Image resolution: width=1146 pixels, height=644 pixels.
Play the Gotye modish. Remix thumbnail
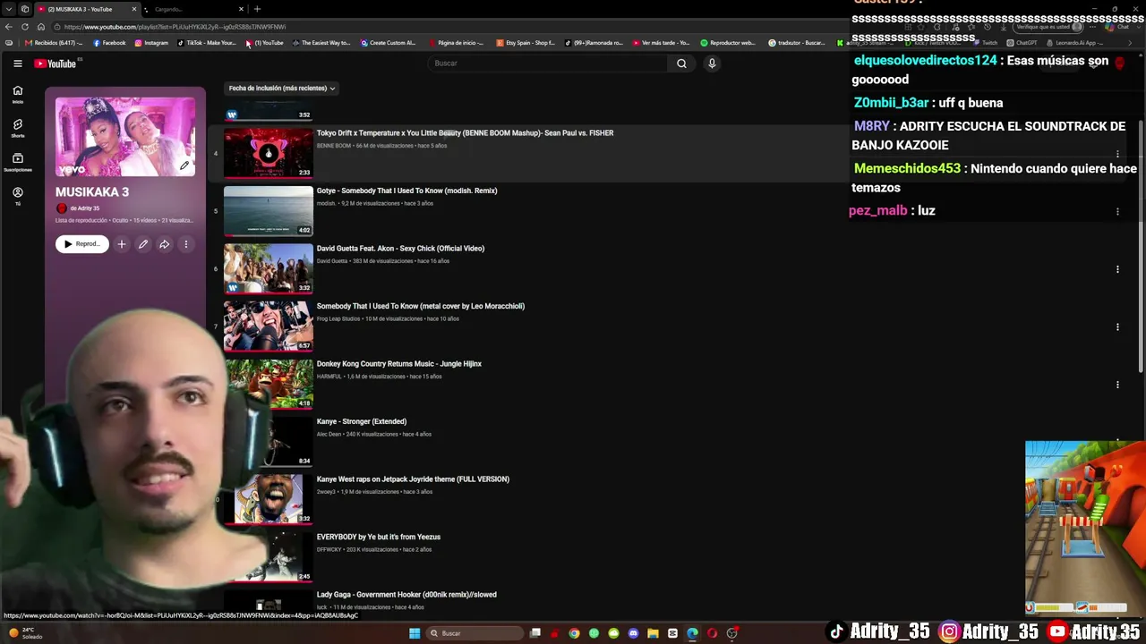[x=269, y=211]
